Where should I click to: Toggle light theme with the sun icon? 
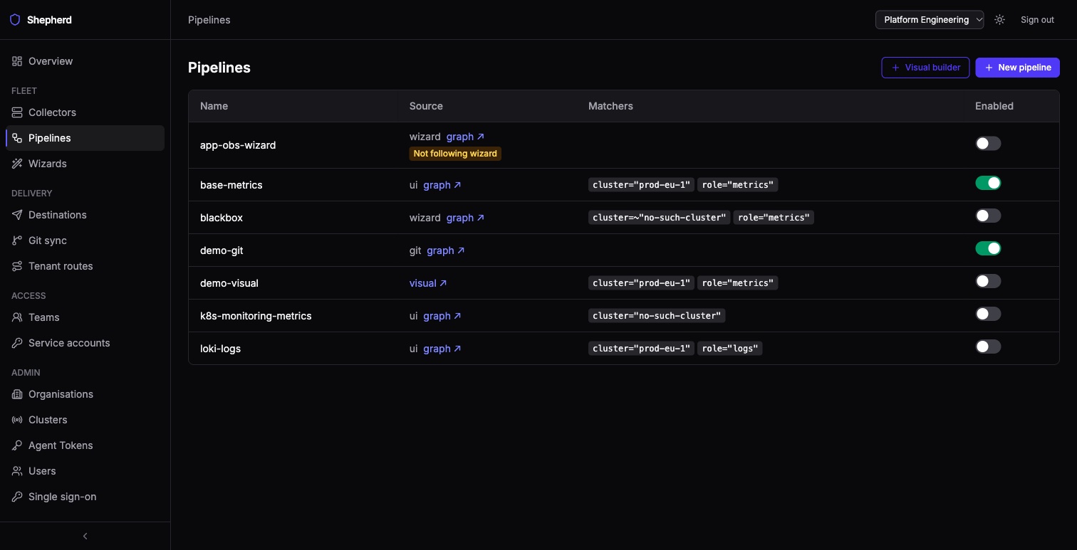tap(1000, 20)
